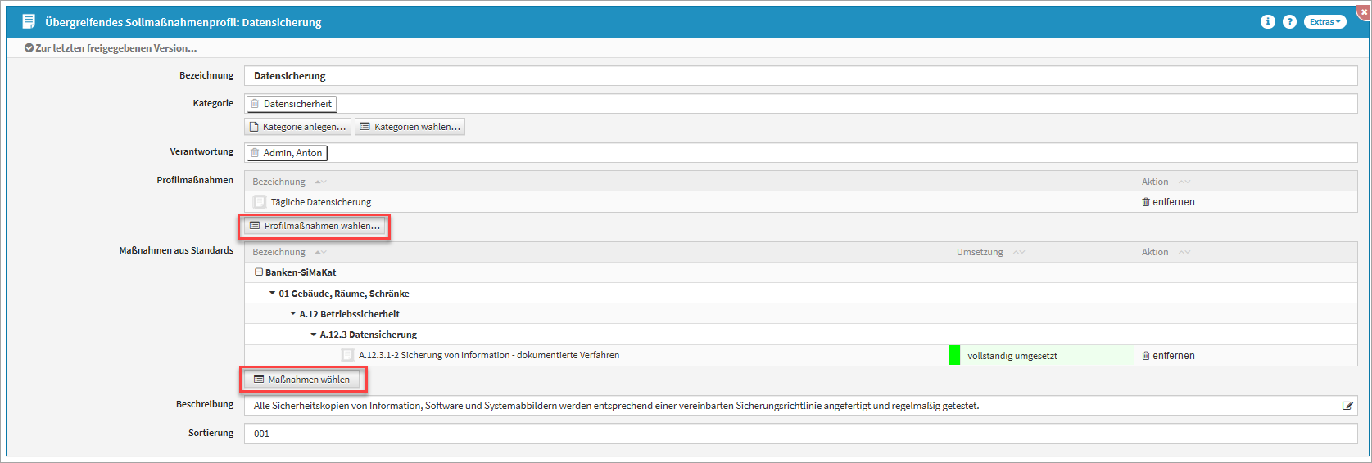Click the document icon in title bar
This screenshot has height=463, width=1372.
(x=29, y=22)
